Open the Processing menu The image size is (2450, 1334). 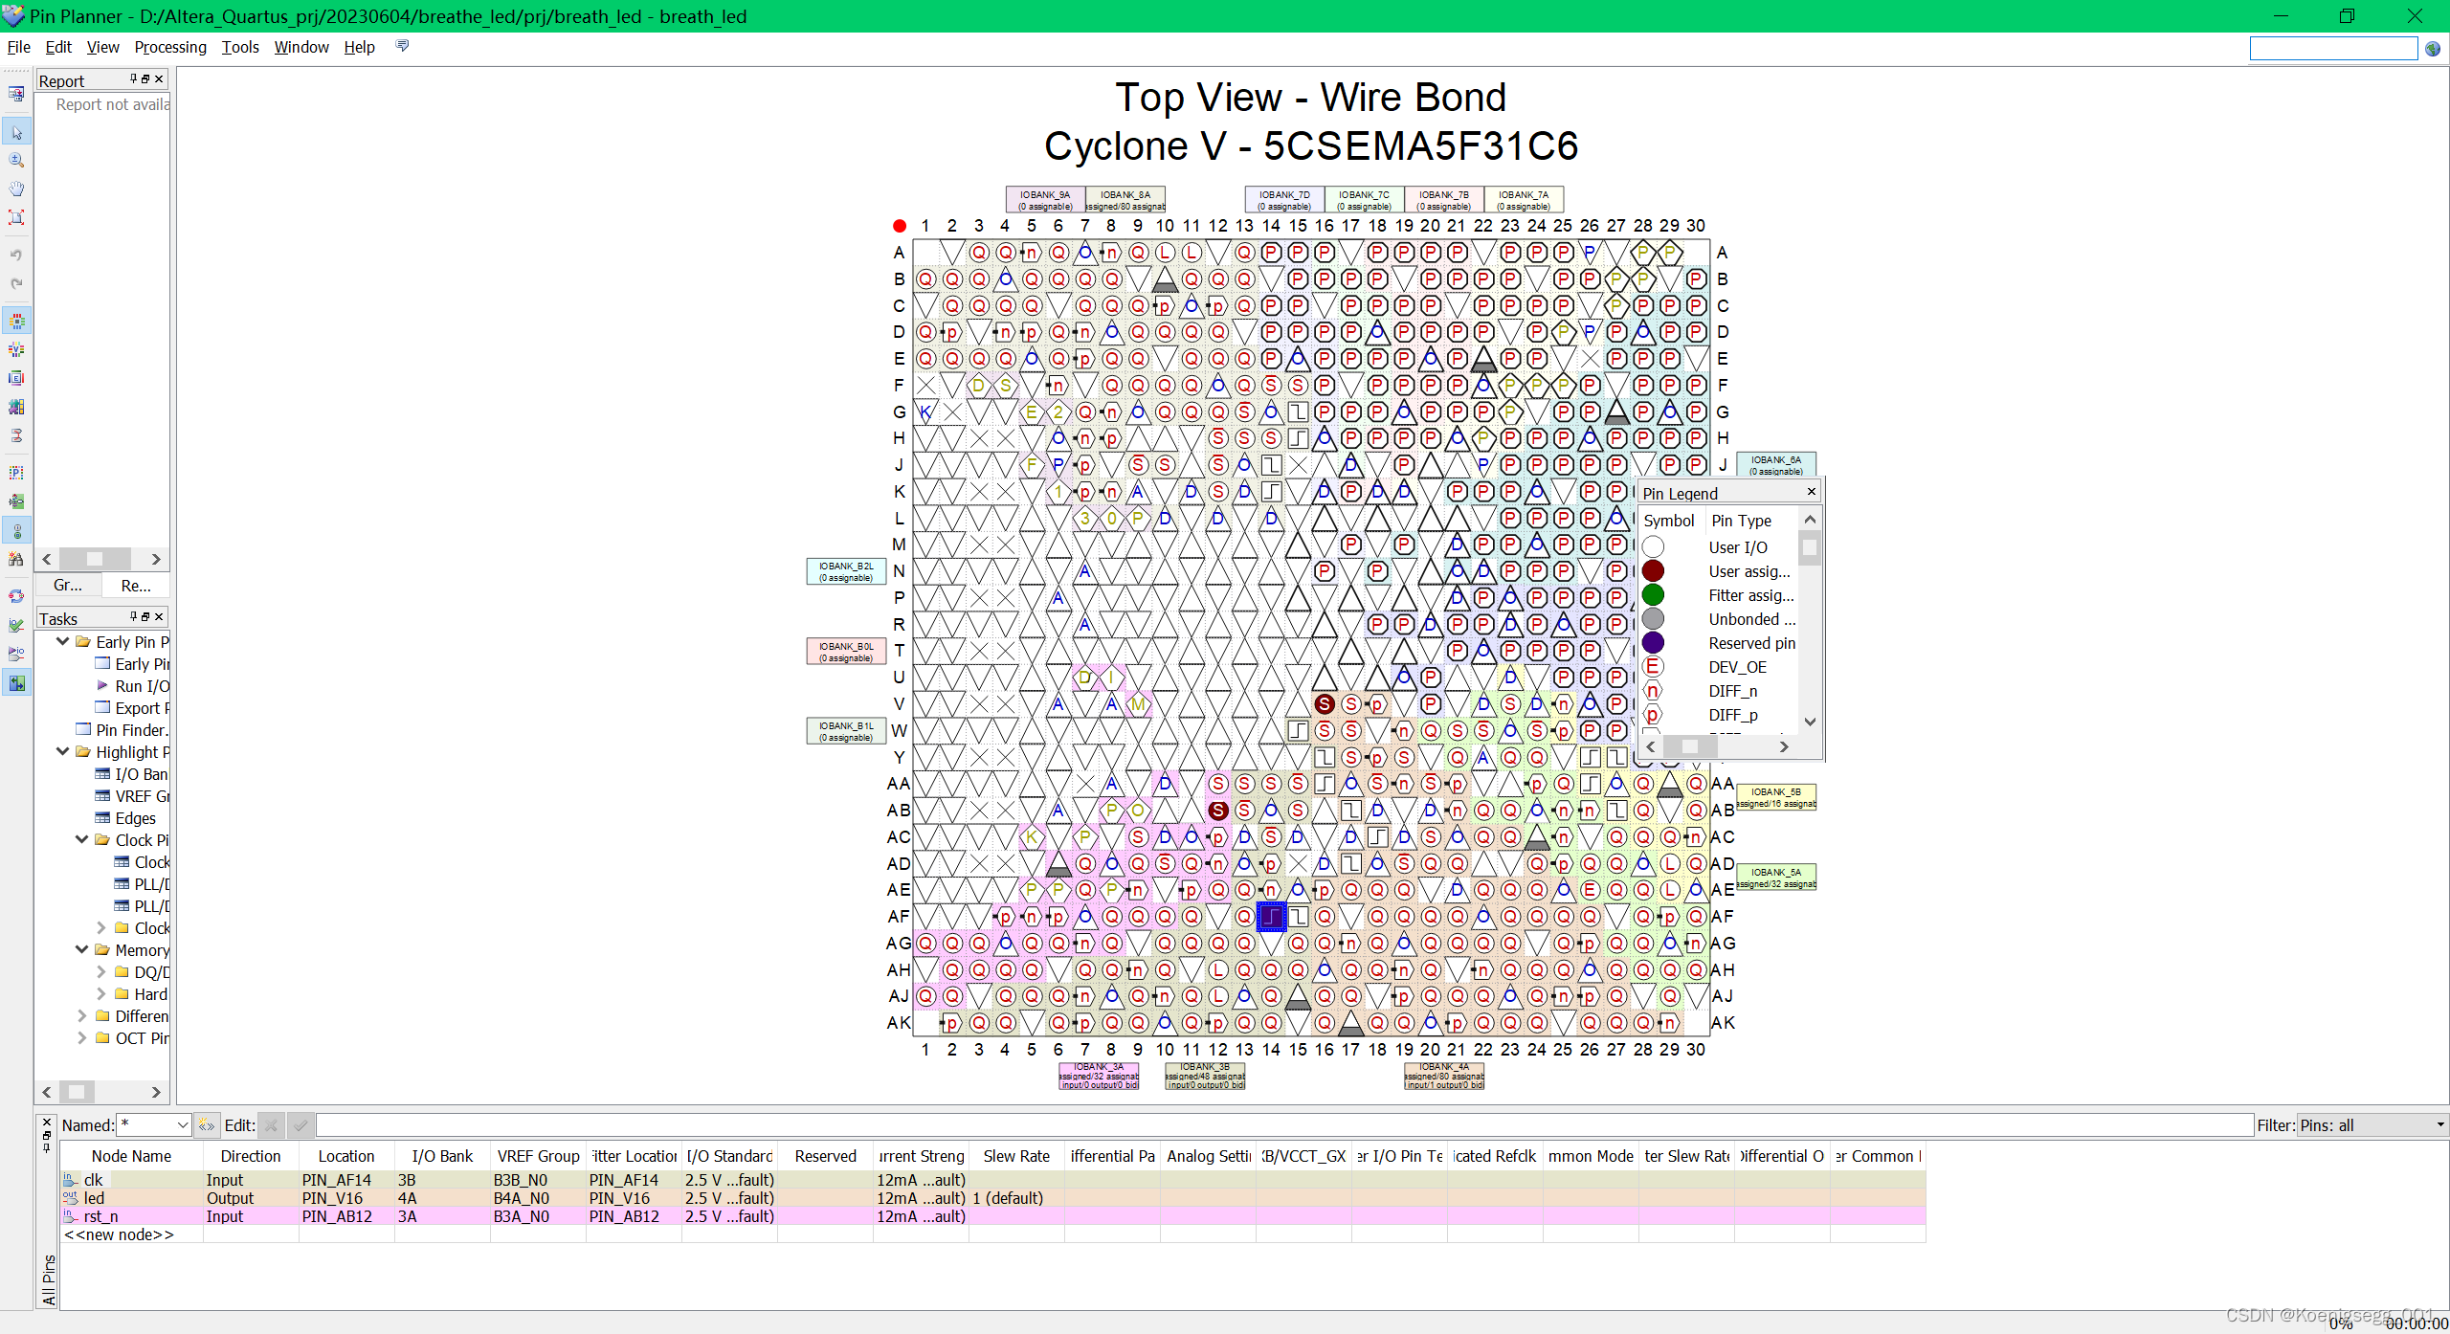point(170,47)
